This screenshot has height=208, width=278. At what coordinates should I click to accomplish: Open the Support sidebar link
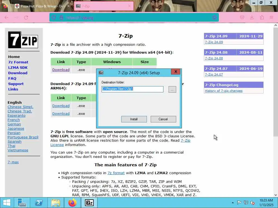(x=16, y=84)
